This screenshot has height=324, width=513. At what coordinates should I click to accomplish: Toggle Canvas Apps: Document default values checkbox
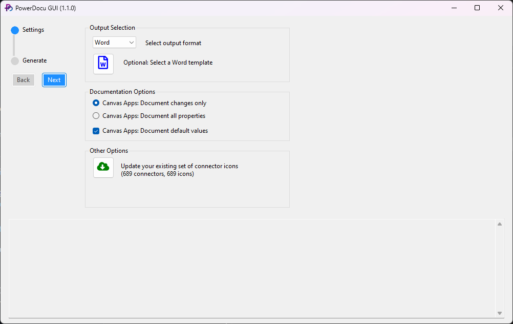tap(150, 131)
